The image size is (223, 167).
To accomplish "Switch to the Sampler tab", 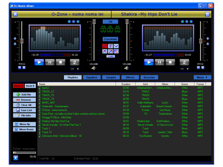I will (111, 78).
